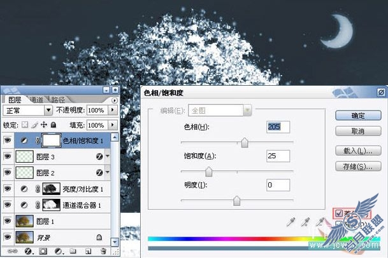
Task: Click the 饱和度 value field showing 25
Action: 278,156
